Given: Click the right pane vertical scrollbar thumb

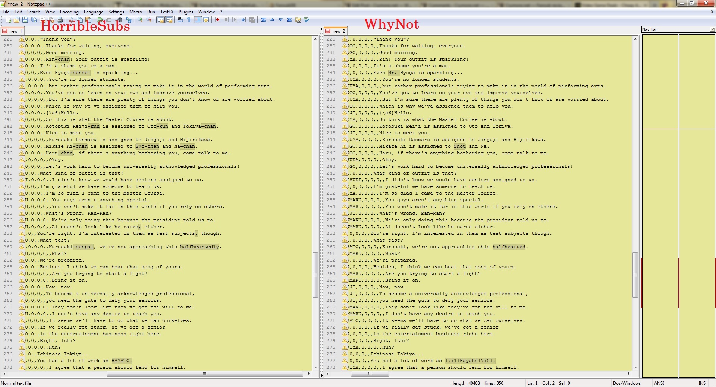Looking at the screenshot, I should tap(635, 275).
